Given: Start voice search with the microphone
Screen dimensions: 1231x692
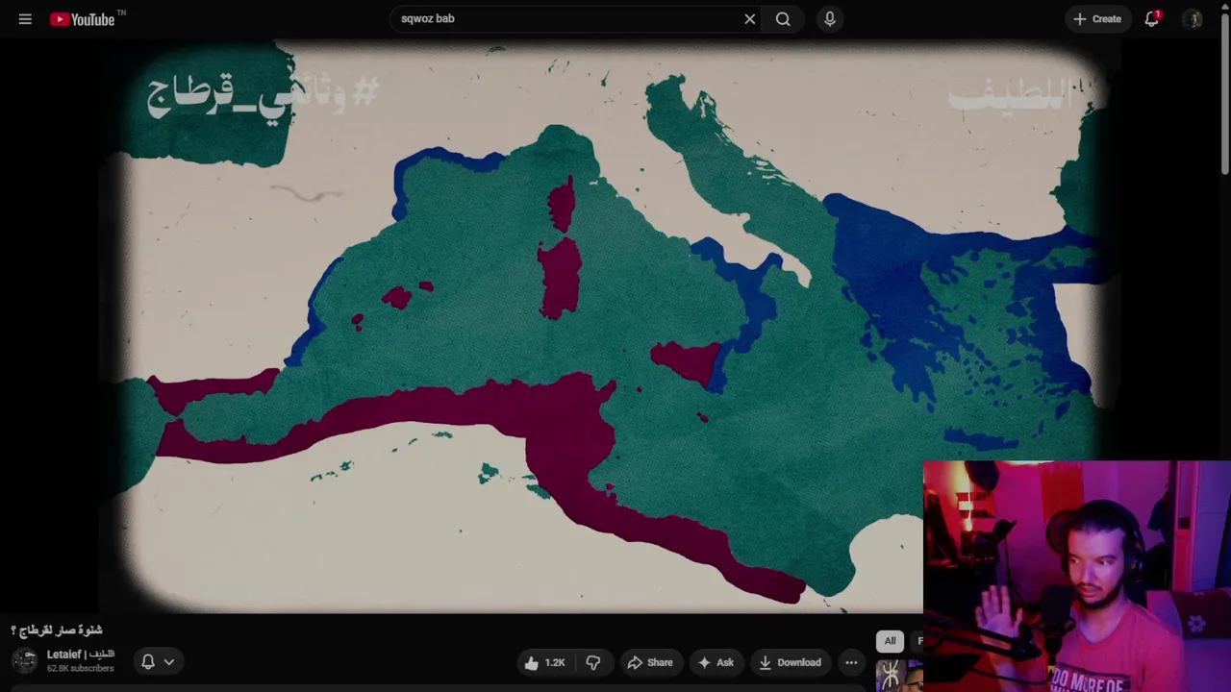Looking at the screenshot, I should click(830, 18).
